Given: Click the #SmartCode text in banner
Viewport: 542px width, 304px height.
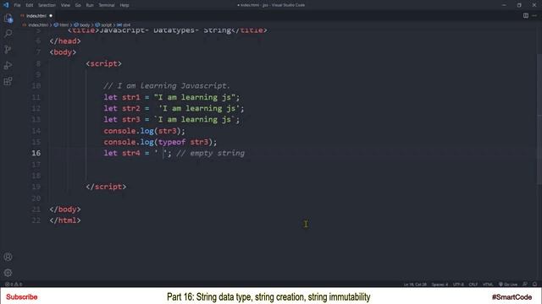Looking at the screenshot, I should point(512,296).
